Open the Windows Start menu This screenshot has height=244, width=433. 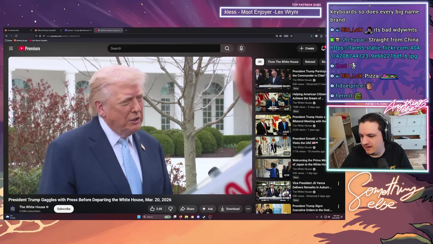tap(139, 217)
